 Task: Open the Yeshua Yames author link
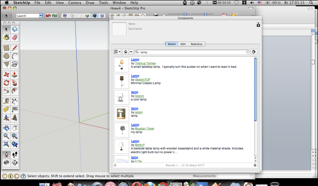(x=145, y=63)
